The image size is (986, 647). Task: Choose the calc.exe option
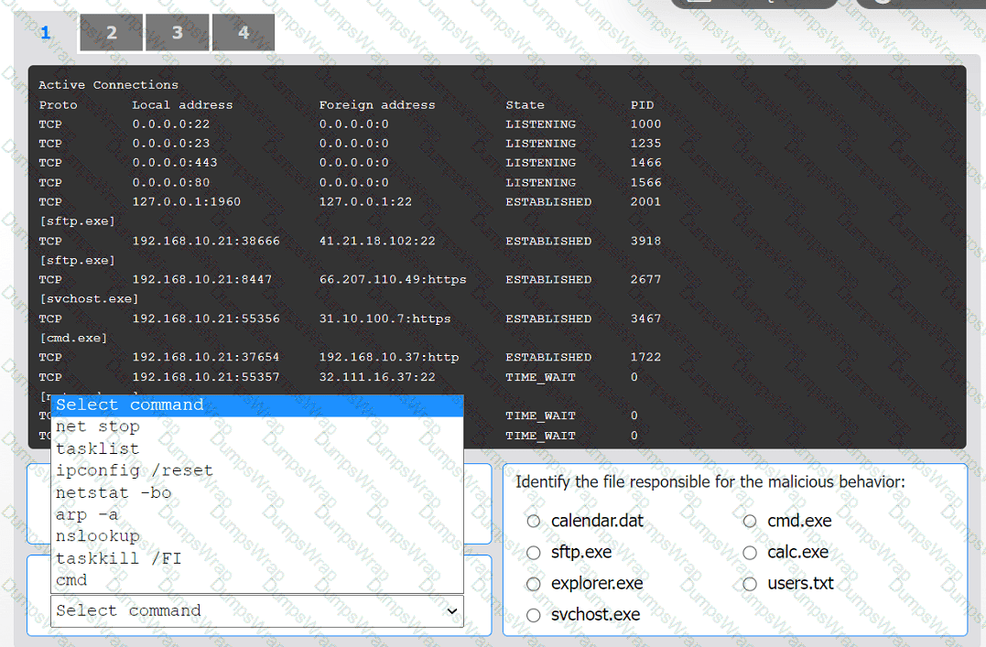coord(750,553)
